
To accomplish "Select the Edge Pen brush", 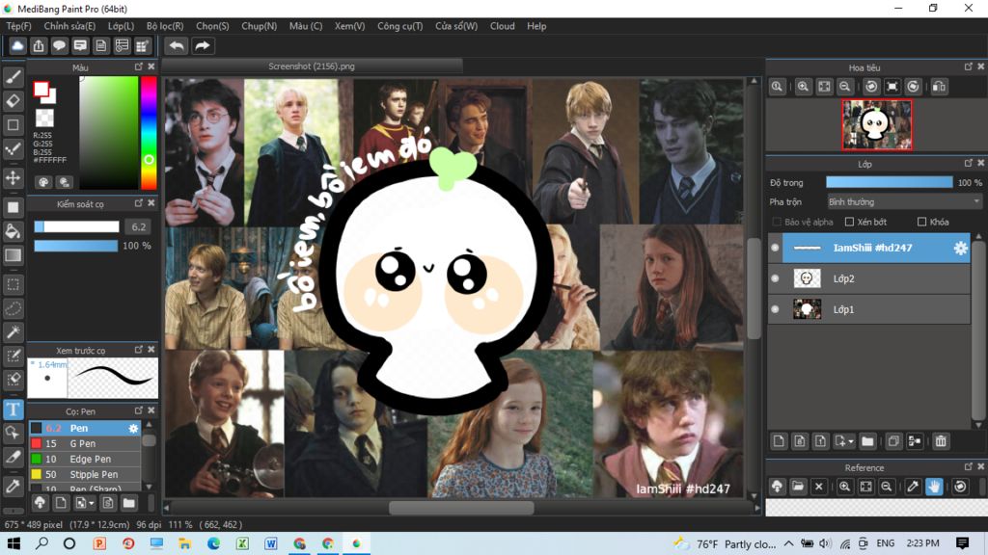I will tap(85, 459).
